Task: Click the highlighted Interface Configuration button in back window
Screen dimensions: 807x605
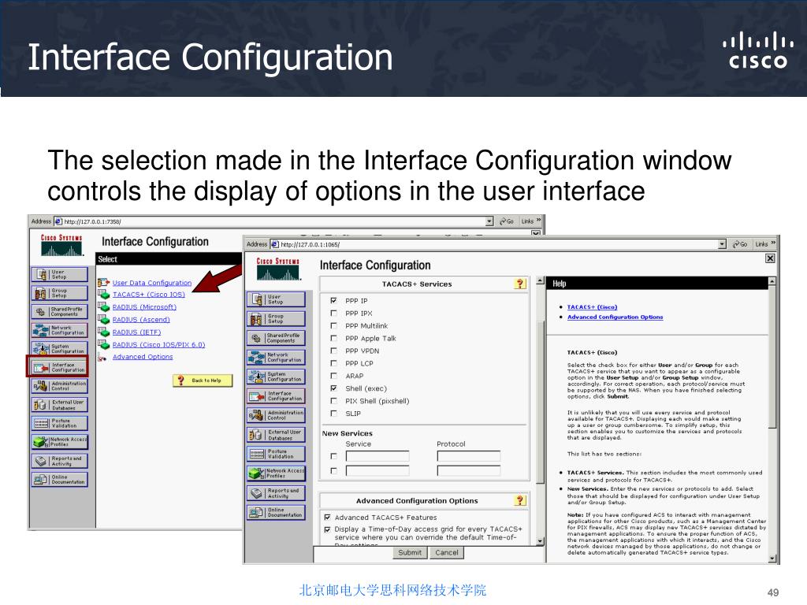Action: pos(59,367)
